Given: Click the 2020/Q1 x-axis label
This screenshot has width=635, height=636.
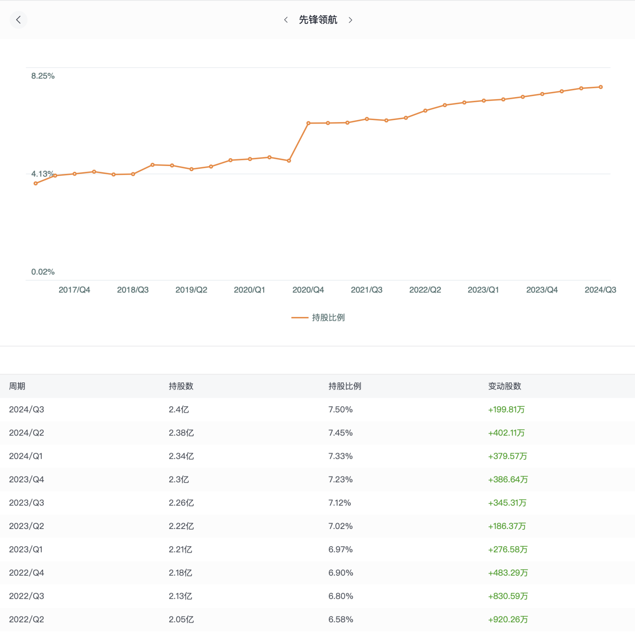Looking at the screenshot, I should (249, 290).
